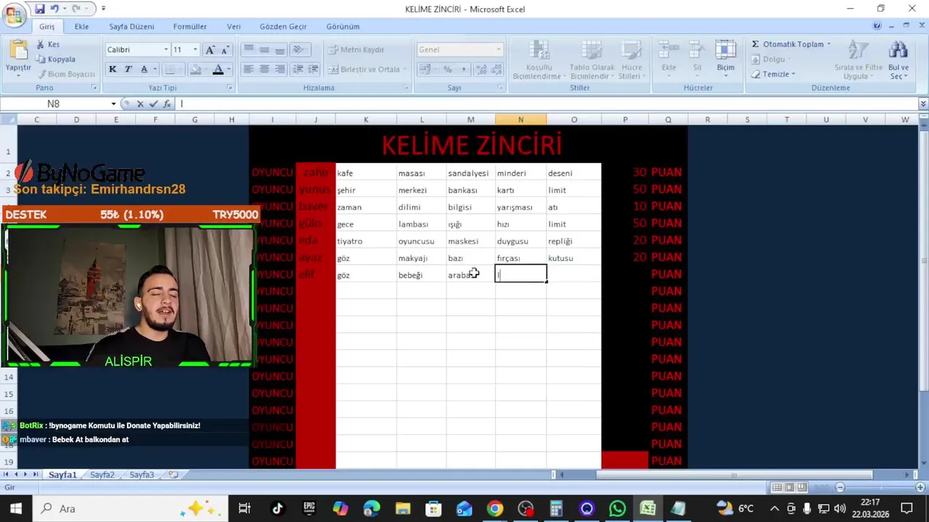Decrease the indent
Image resolution: width=929 pixels, height=522 pixels.
[299, 69]
